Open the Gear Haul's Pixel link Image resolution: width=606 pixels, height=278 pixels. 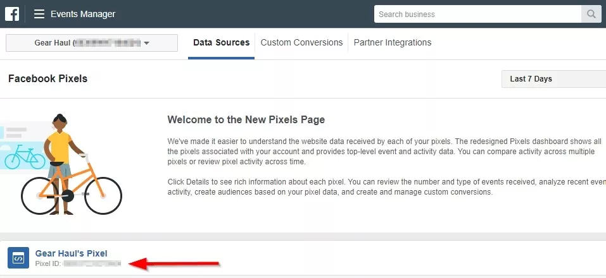[71, 253]
